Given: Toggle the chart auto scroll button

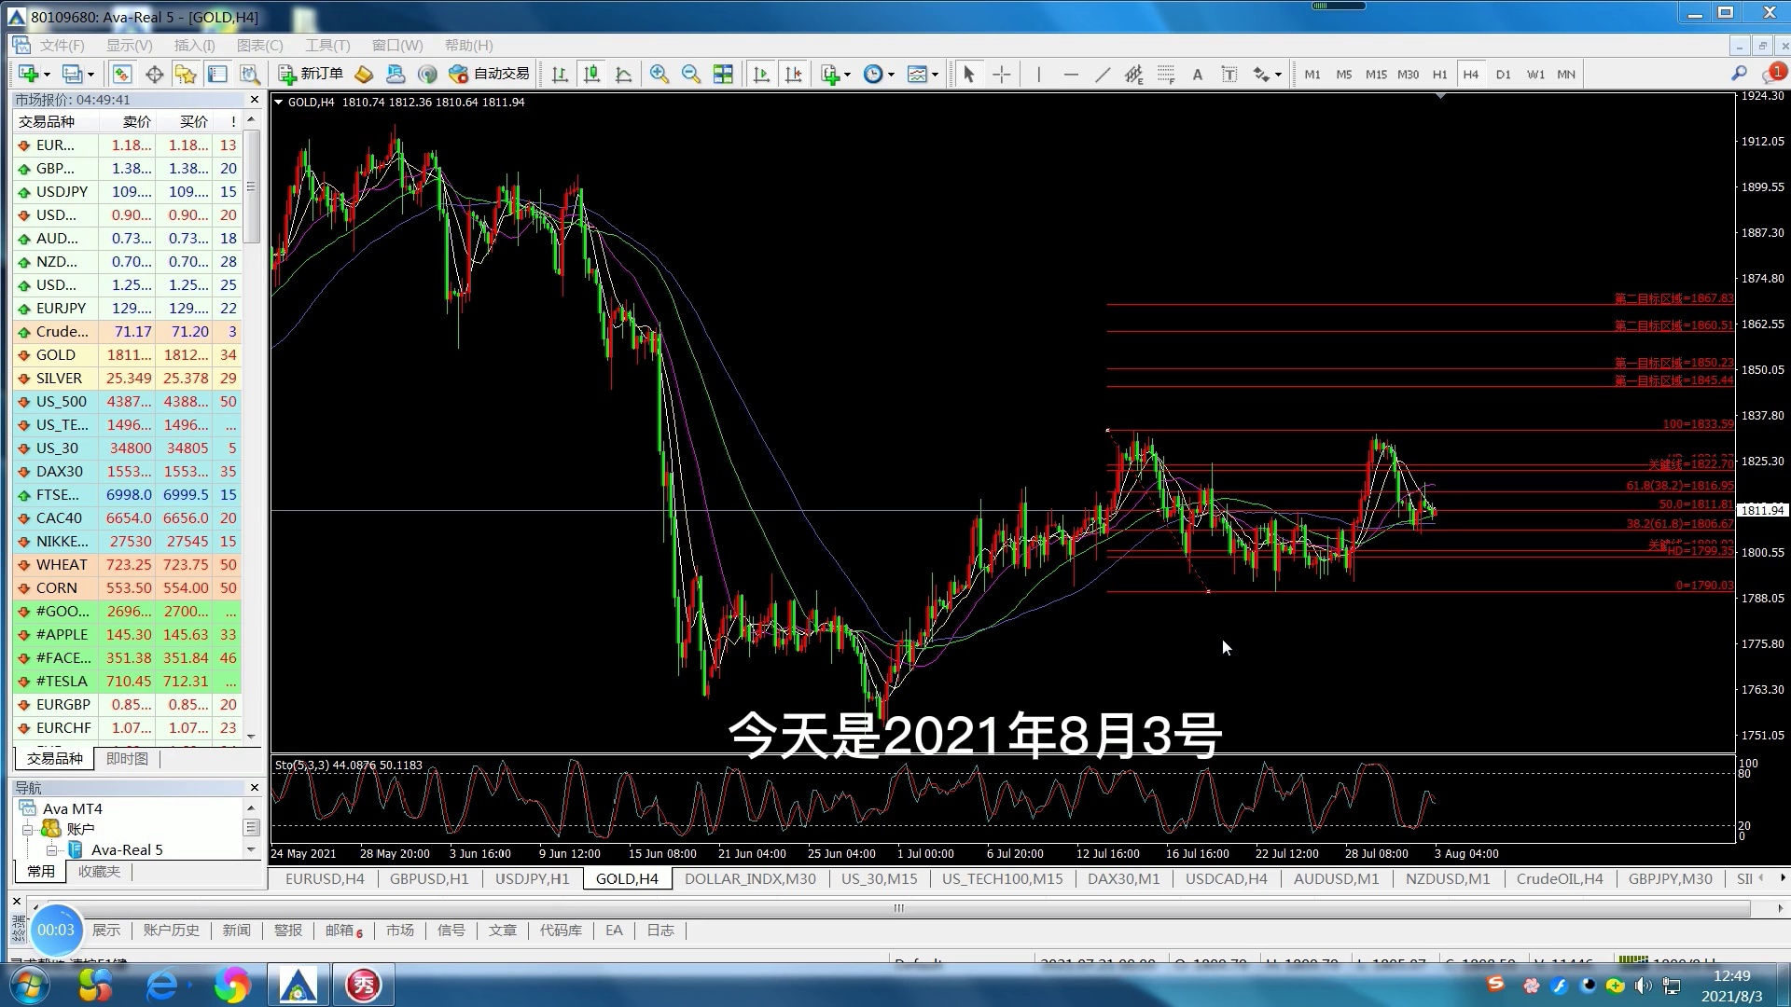Looking at the screenshot, I should click(761, 75).
